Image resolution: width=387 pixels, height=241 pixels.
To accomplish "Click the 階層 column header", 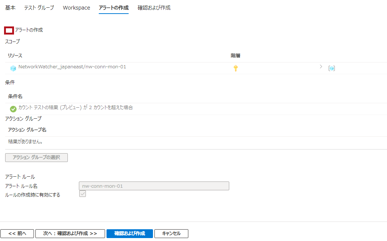I will coord(236,55).
